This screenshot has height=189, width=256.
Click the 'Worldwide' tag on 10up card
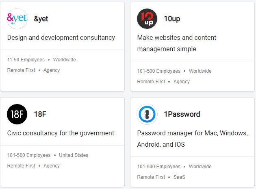(200, 71)
